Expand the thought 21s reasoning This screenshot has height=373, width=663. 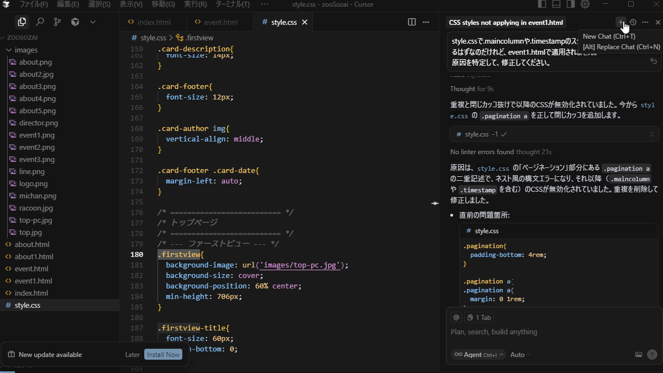[x=534, y=152]
